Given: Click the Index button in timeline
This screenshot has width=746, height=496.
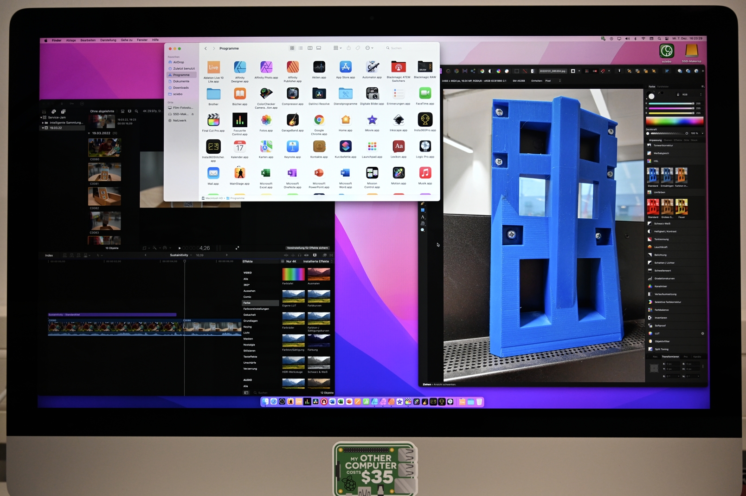Looking at the screenshot, I should coord(49,255).
